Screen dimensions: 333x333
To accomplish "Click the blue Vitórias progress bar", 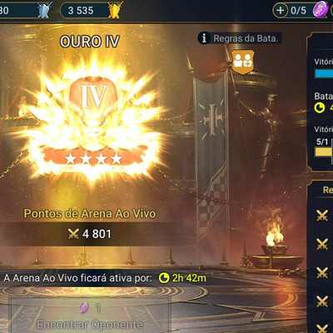I will point(324,74).
